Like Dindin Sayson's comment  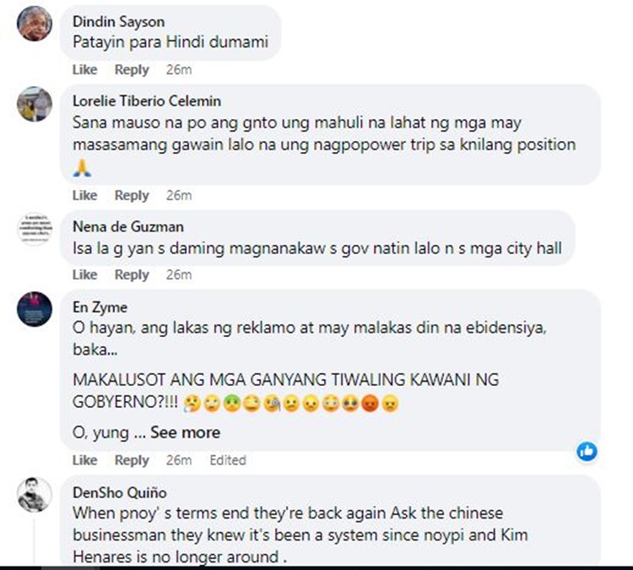[84, 69]
